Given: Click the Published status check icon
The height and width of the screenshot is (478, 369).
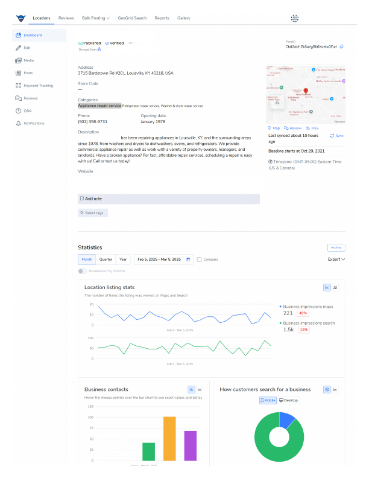Looking at the screenshot, I should pyautogui.click(x=80, y=43).
